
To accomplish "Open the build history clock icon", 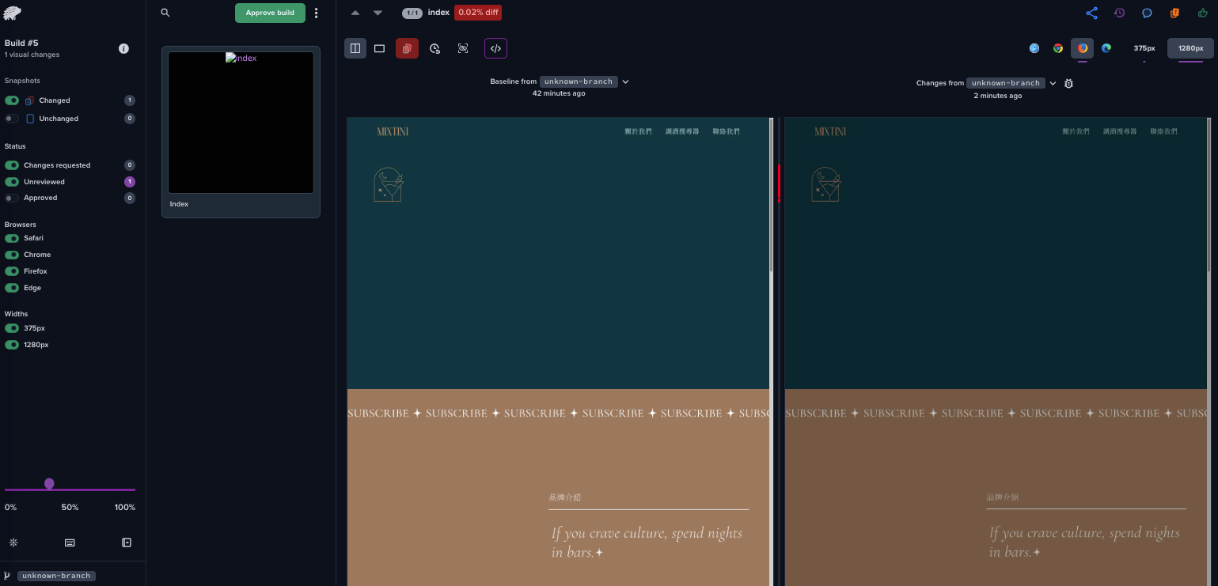I will [1119, 13].
